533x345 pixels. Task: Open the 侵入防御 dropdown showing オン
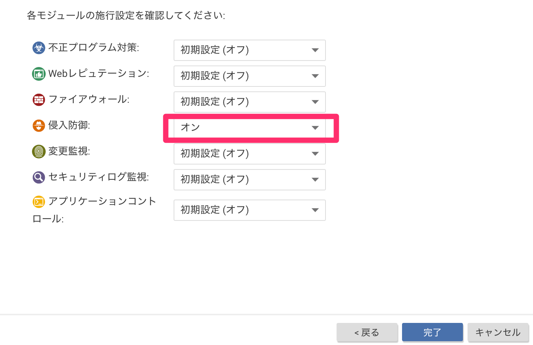[x=250, y=128]
